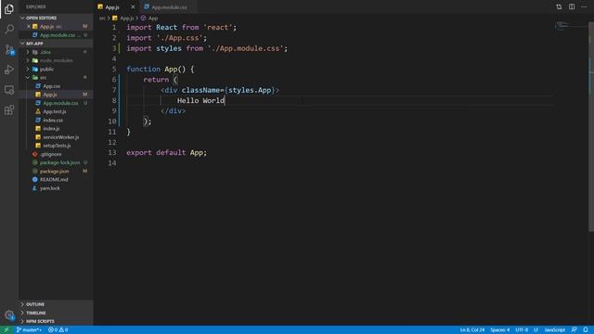
Task: Change language mode JavaScript
Action: (555, 330)
